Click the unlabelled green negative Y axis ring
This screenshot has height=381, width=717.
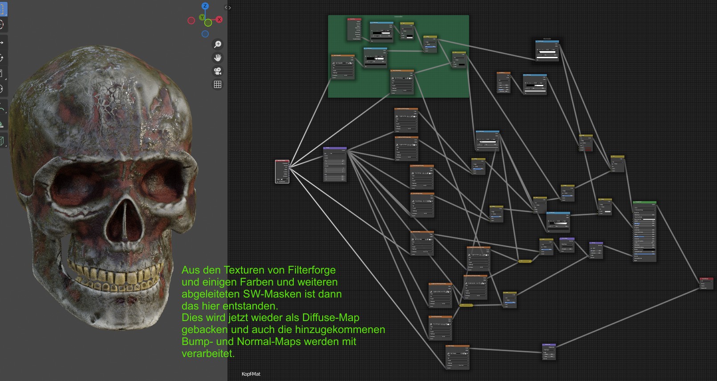(208, 23)
